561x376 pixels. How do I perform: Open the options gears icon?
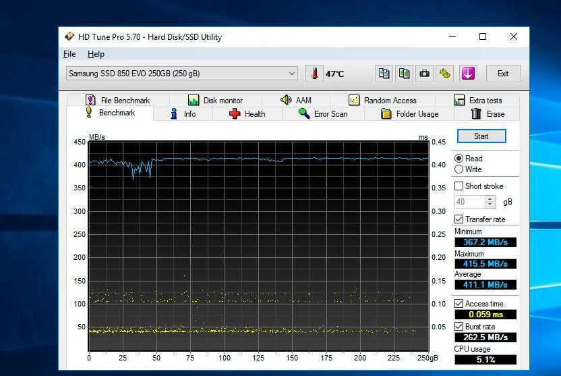[445, 74]
